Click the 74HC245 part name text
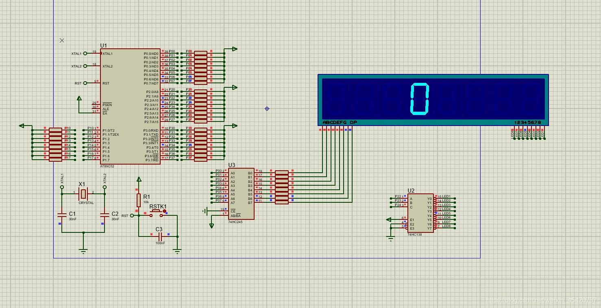This screenshot has width=601, height=308. 235,222
